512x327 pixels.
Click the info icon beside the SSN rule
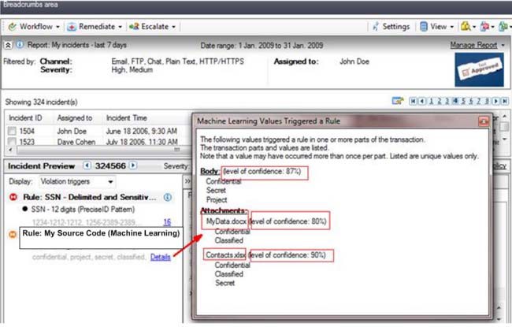click(x=169, y=196)
